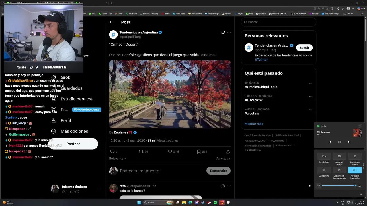
Task: Open Accesibilidad quick settings tile
Action: coord(324,156)
